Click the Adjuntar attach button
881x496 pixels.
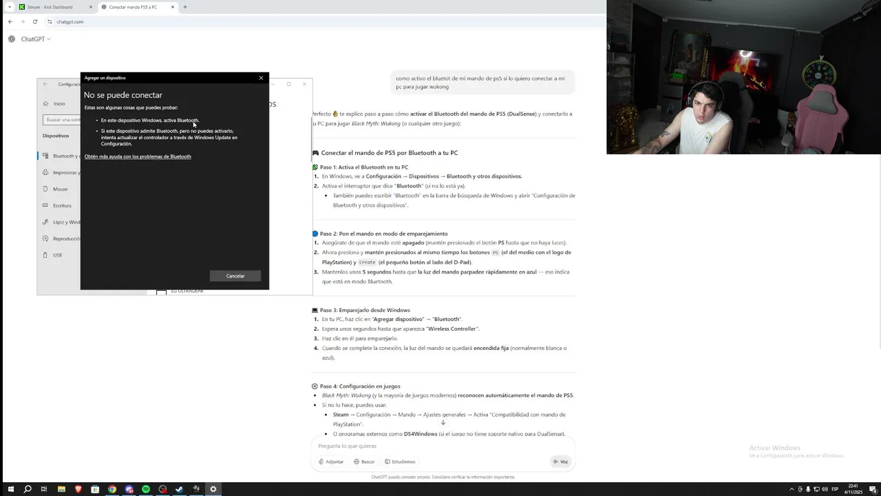(x=331, y=462)
